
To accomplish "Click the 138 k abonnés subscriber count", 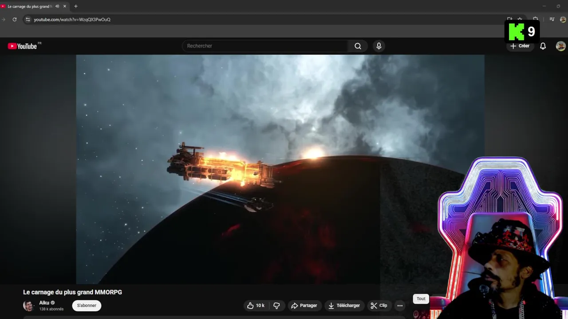I will 51,309.
